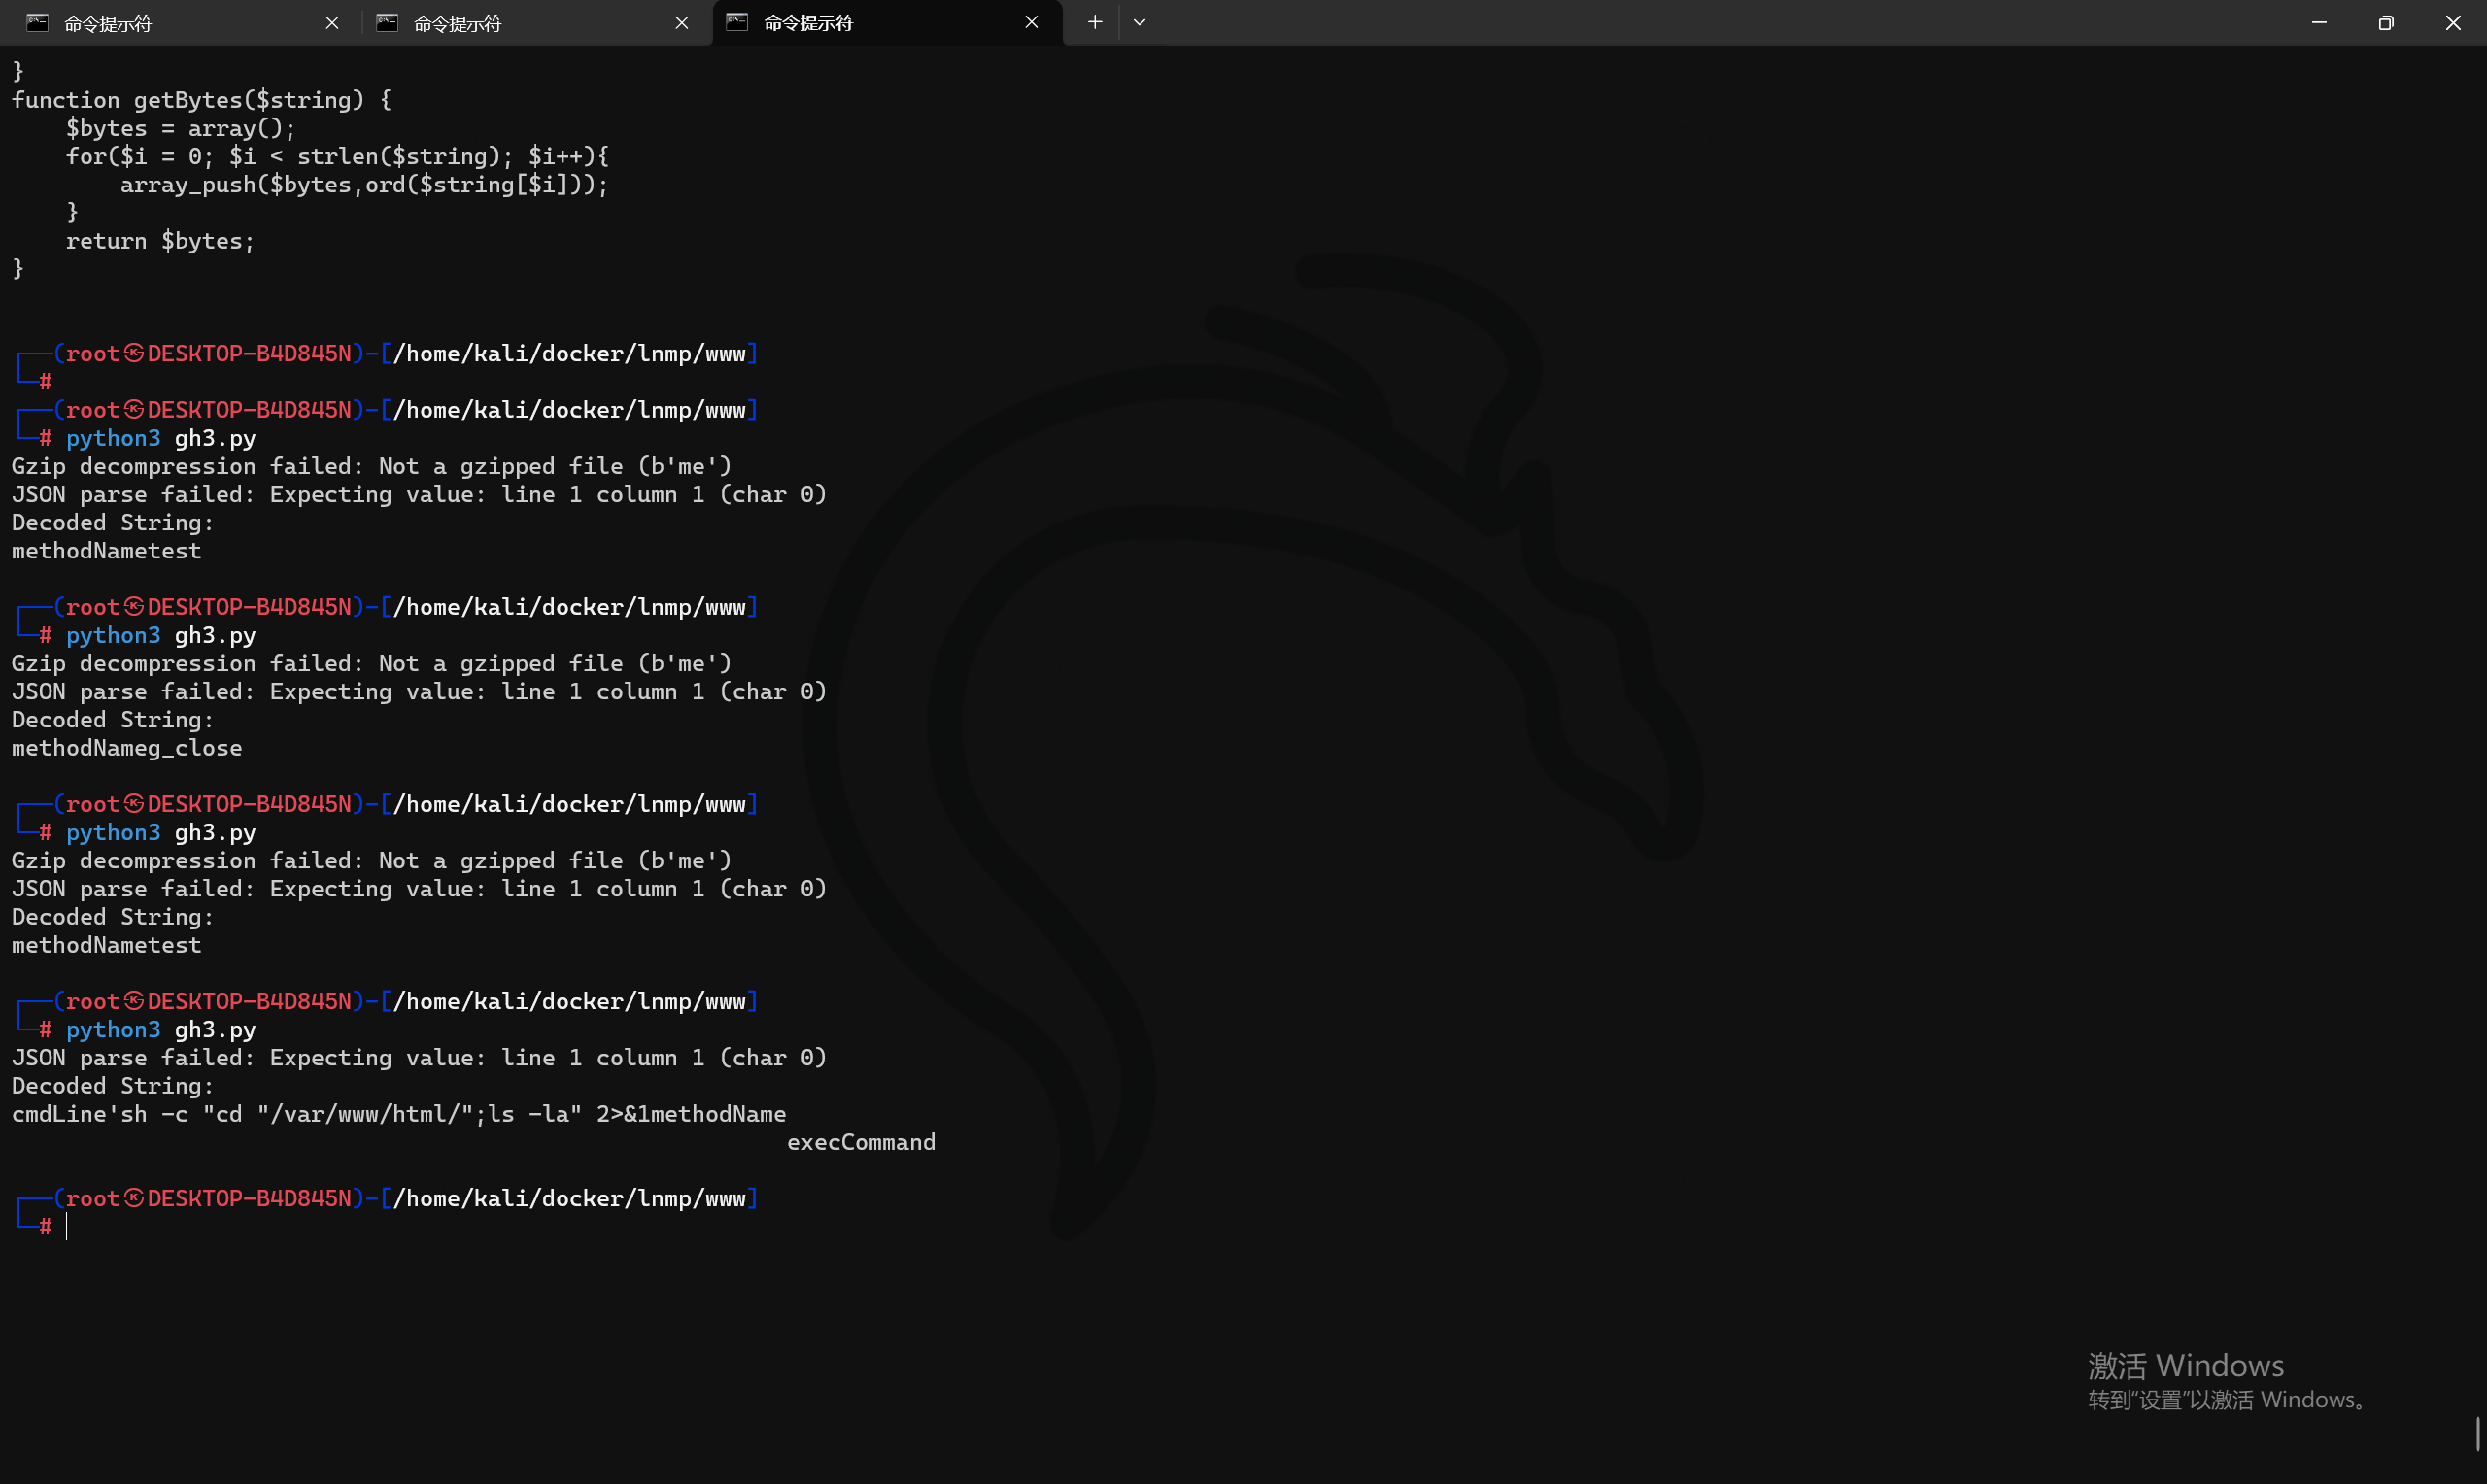Click the active third tab's terminal icon
The width and height of the screenshot is (2487, 1484).
737,22
